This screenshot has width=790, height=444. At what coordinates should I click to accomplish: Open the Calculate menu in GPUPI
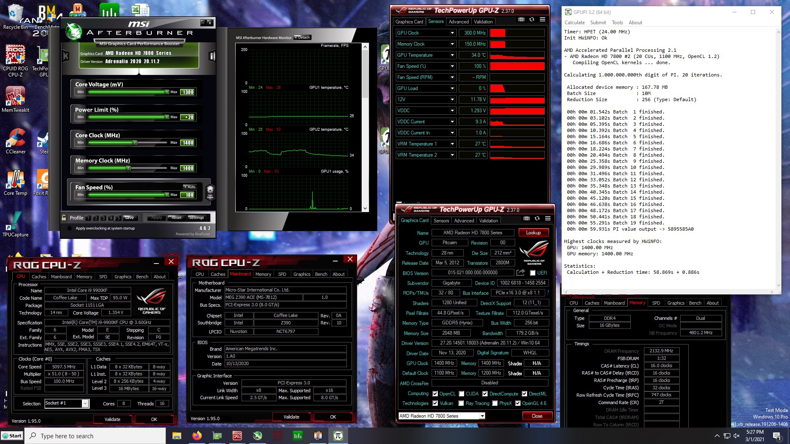click(x=574, y=23)
